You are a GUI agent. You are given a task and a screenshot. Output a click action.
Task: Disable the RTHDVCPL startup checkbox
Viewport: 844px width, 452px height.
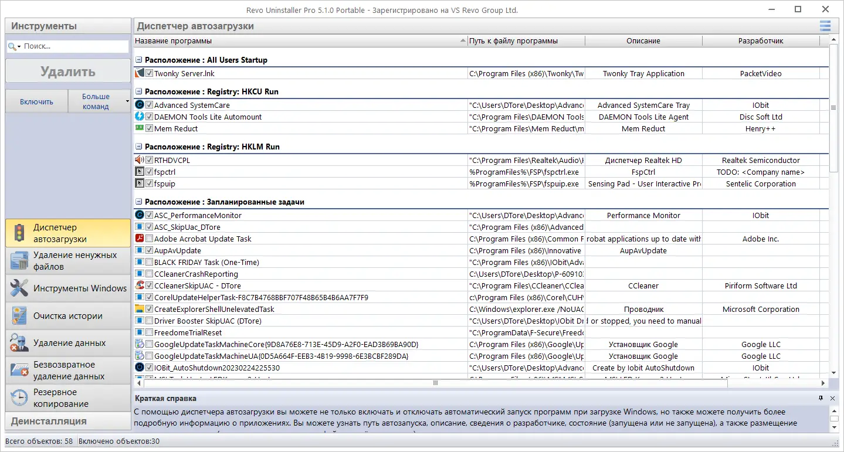click(150, 160)
